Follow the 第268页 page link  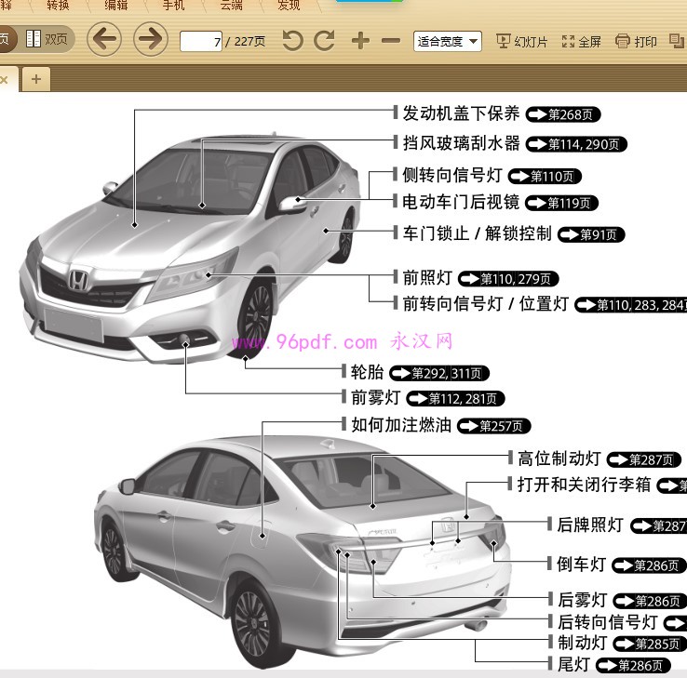tap(563, 114)
